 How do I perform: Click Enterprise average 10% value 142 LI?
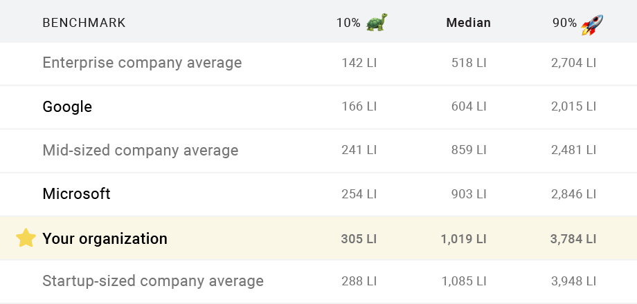point(359,63)
